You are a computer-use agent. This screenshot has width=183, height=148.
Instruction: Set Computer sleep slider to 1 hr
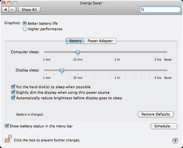coord(117,52)
